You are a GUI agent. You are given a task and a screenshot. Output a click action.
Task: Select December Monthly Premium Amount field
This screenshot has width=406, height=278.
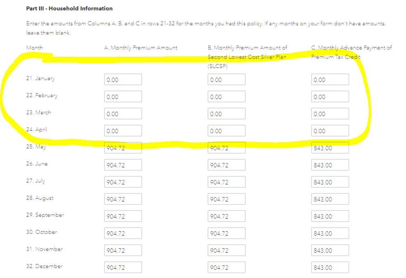pyautogui.click(x=123, y=267)
